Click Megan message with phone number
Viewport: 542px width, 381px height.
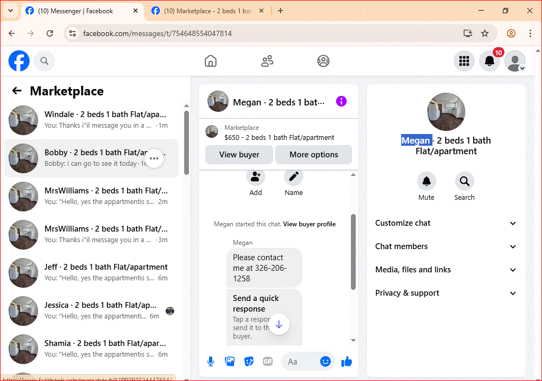pyautogui.click(x=264, y=268)
